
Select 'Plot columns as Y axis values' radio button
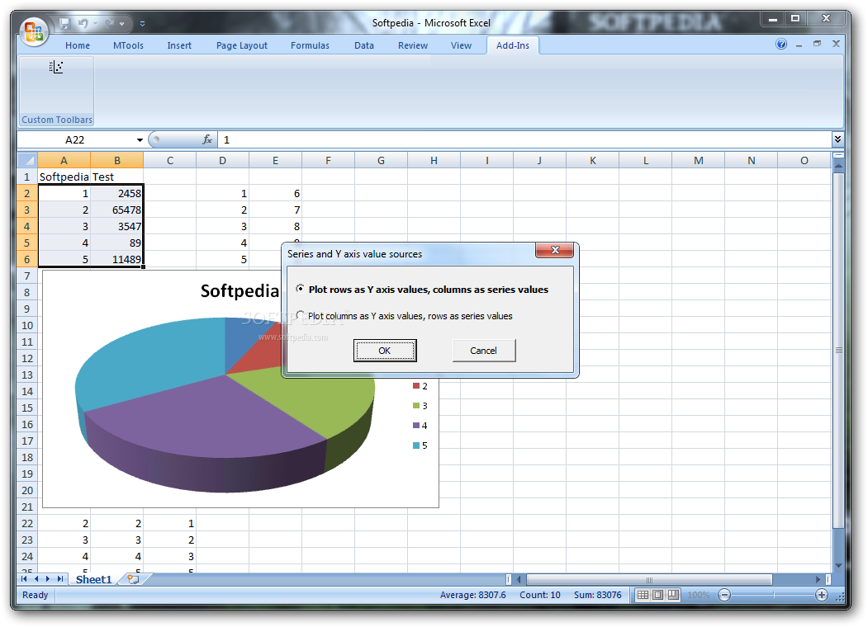(x=300, y=315)
